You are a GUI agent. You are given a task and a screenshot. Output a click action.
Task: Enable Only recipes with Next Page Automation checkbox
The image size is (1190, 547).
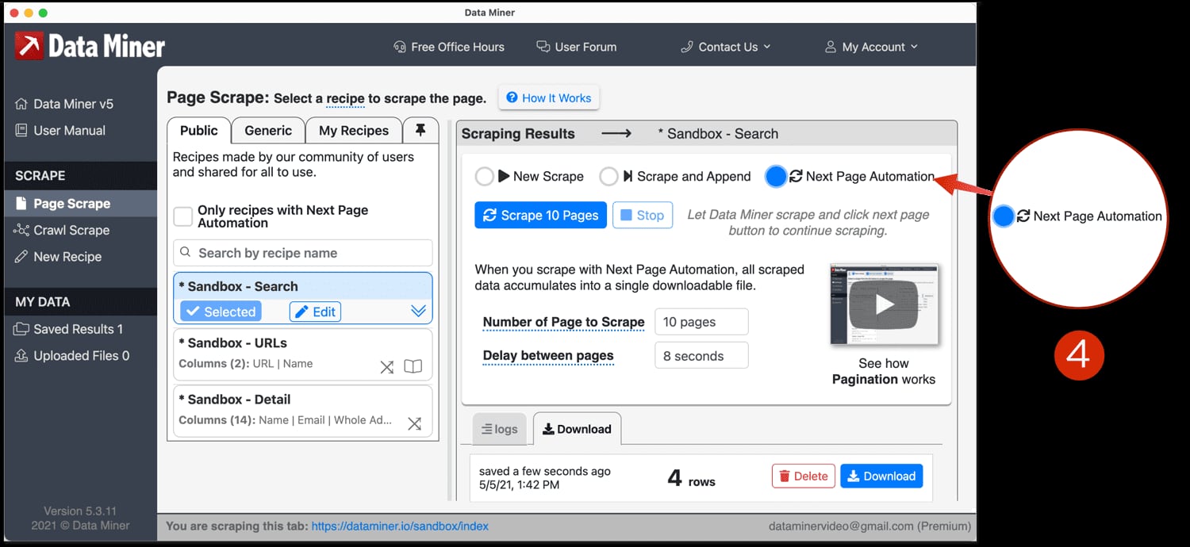(x=183, y=216)
